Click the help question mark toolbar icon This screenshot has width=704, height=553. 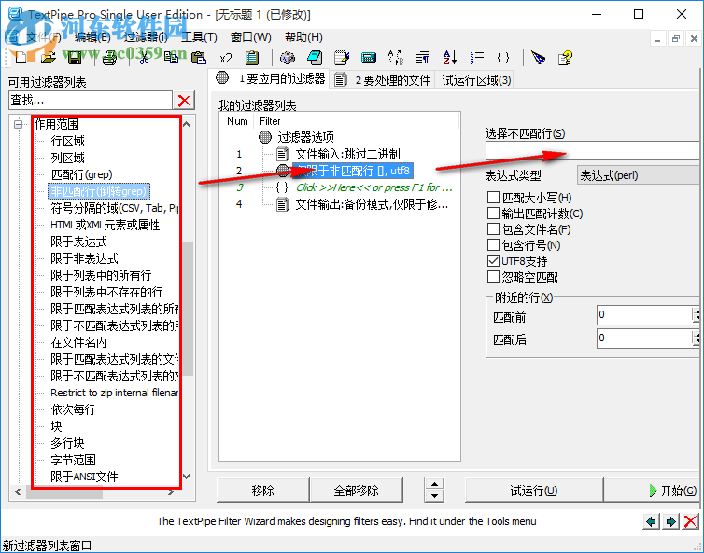coord(565,58)
